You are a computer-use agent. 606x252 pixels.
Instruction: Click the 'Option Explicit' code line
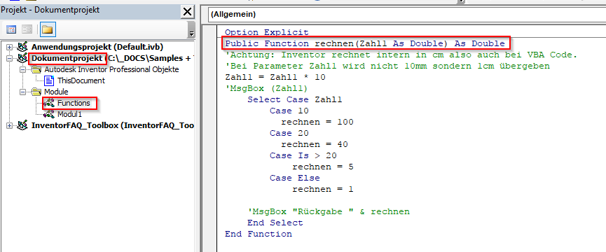point(267,32)
